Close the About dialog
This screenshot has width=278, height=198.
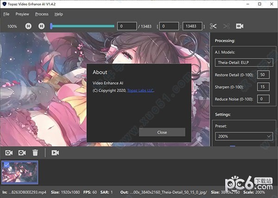tap(162, 132)
